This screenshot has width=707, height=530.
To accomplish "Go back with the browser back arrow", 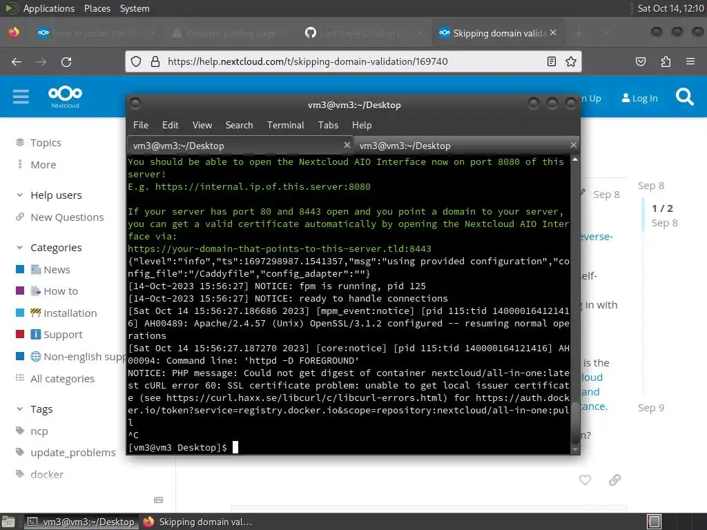I will [17, 61].
